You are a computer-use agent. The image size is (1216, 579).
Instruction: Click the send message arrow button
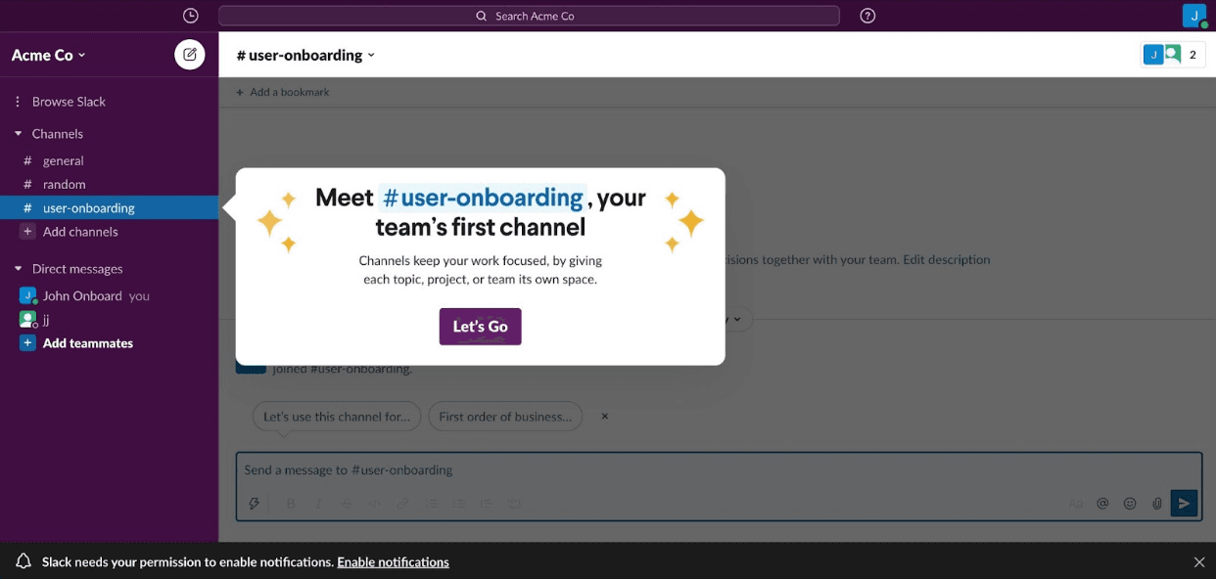(x=1184, y=503)
